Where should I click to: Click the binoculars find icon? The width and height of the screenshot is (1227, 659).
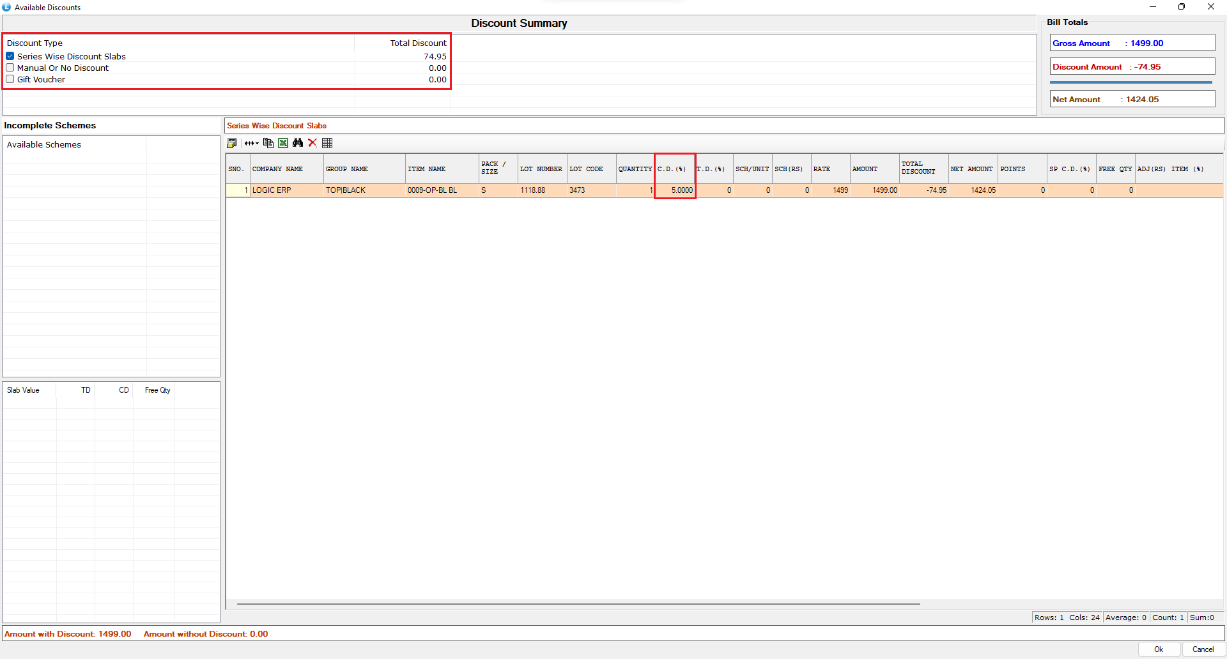point(298,143)
